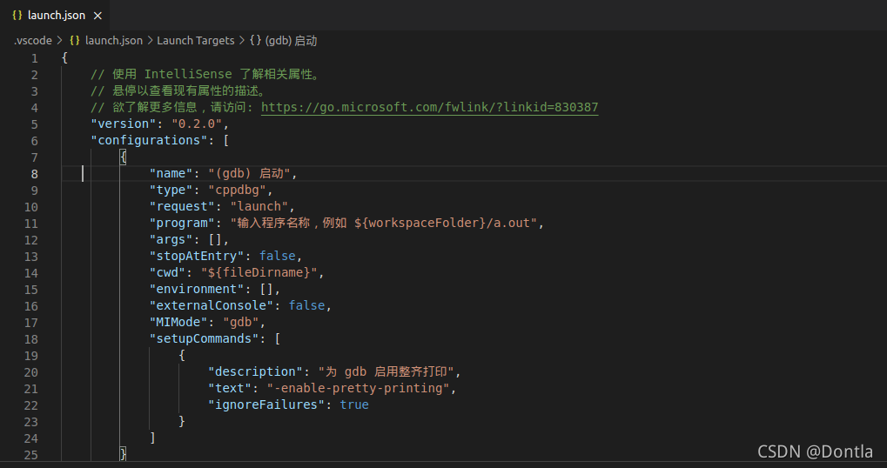The height and width of the screenshot is (468, 887).
Task: Expand chevron after .vscode in breadcrumbs
Action: click(60, 41)
